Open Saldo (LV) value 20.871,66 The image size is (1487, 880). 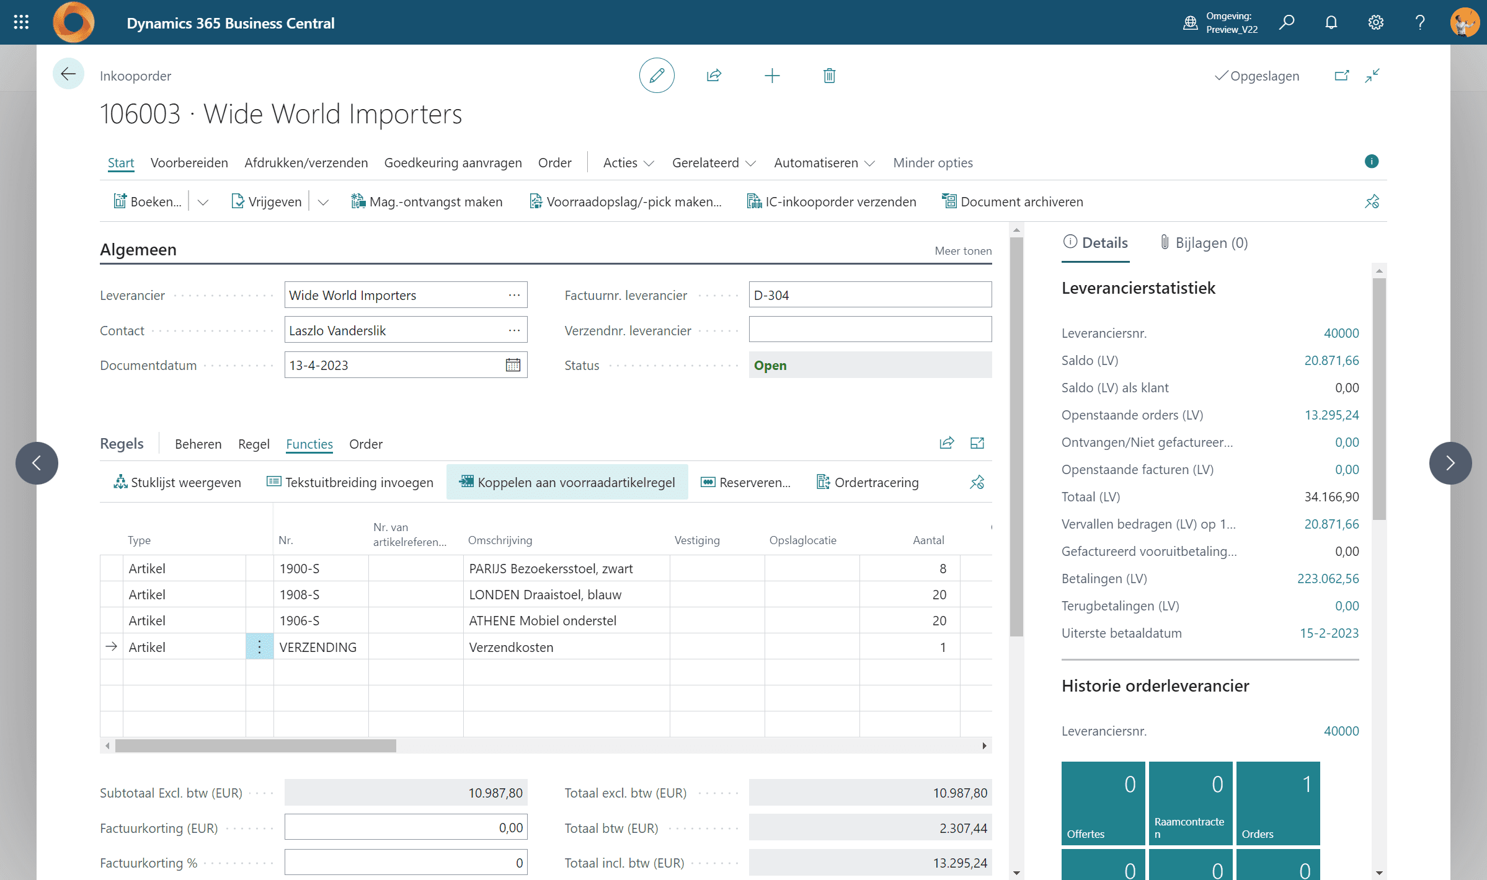click(1331, 361)
